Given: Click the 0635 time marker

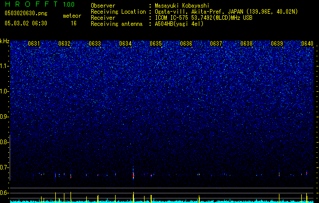Looking at the screenshot, I should pos(156,44).
